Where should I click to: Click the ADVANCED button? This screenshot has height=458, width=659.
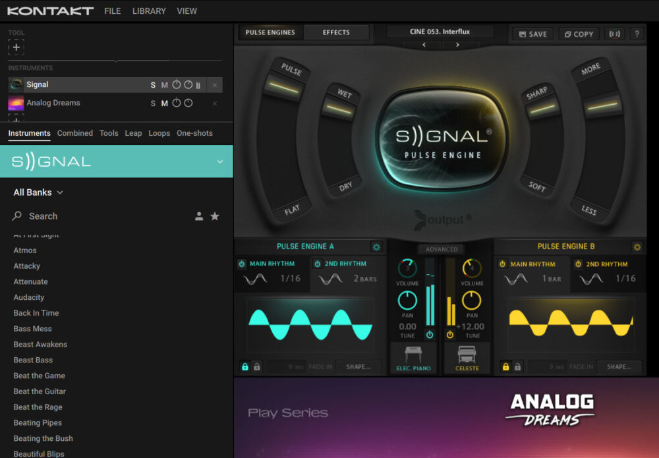pos(442,249)
